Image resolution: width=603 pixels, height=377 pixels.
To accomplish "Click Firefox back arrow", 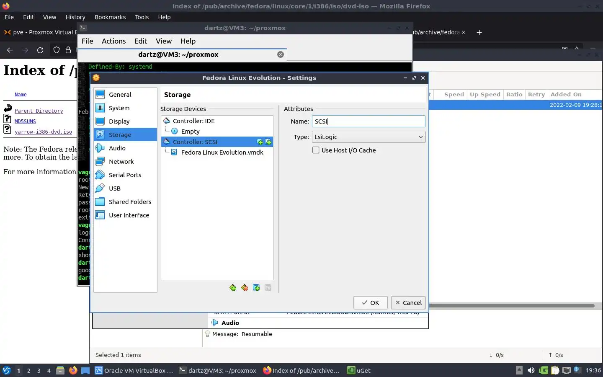I will [x=10, y=50].
